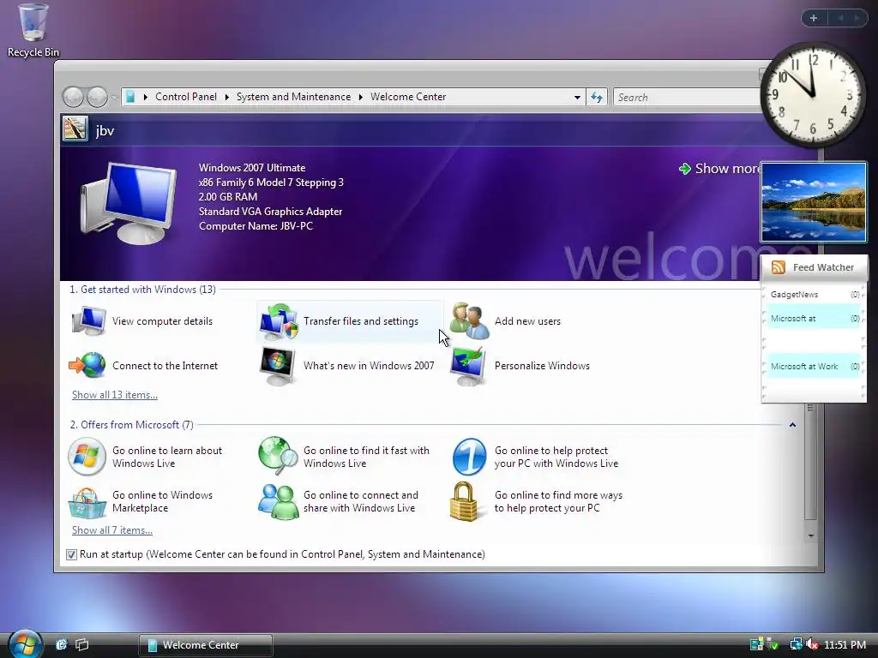Toggle the Run at startup checkbox
Viewport: 878px width, 658px height.
[71, 554]
